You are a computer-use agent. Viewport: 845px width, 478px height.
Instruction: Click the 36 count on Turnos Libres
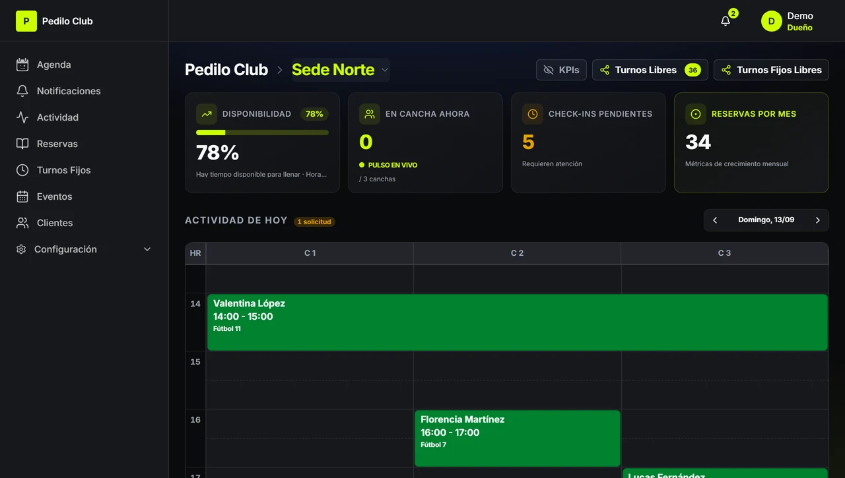pyautogui.click(x=693, y=70)
